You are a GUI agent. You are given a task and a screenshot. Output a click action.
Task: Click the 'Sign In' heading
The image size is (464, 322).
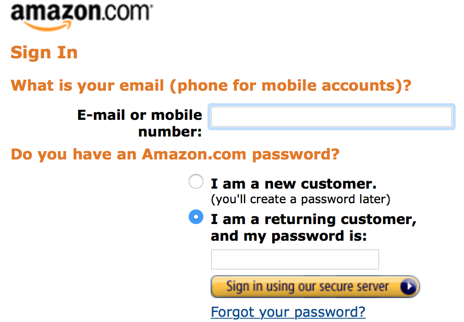pyautogui.click(x=44, y=53)
